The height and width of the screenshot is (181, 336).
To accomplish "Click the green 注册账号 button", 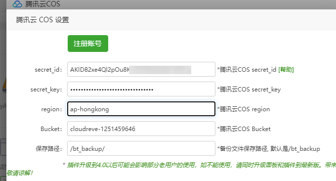I will [88, 44].
